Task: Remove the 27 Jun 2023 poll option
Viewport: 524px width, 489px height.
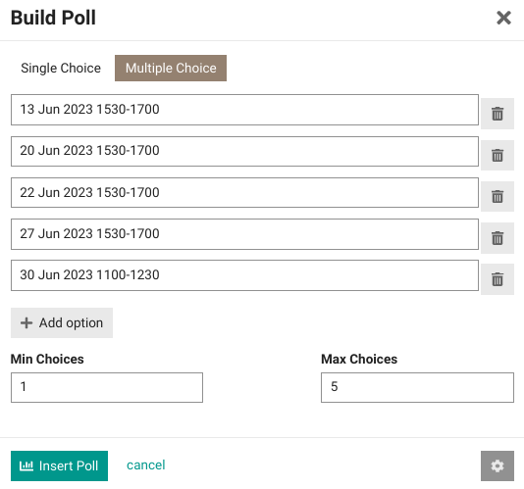Action: [x=497, y=238]
